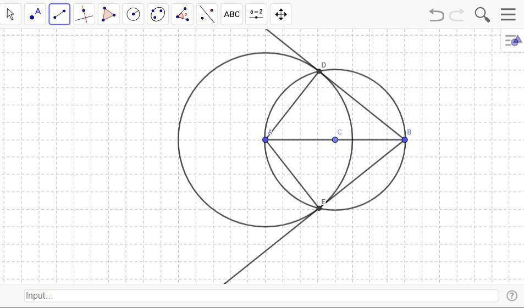
Task: Select the Move arrow tool
Action: 11,14
